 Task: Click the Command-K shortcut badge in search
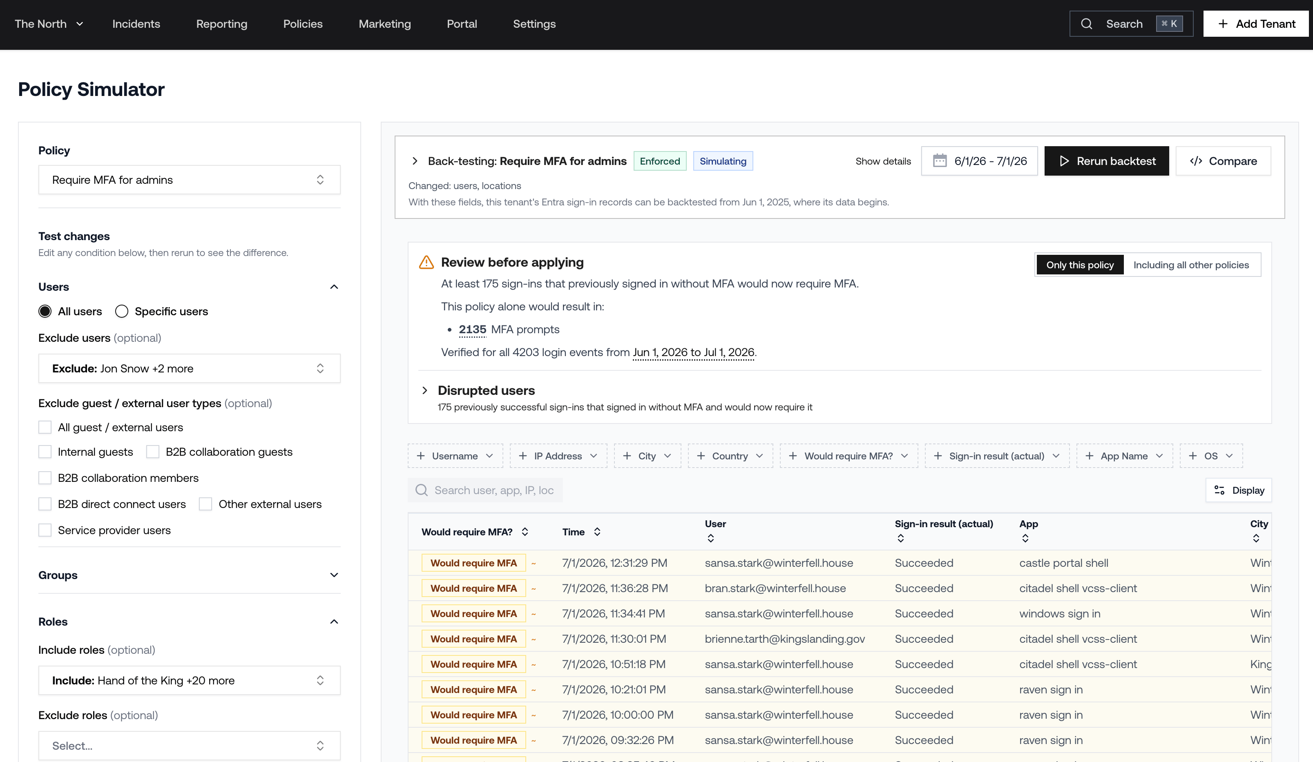[1169, 24]
